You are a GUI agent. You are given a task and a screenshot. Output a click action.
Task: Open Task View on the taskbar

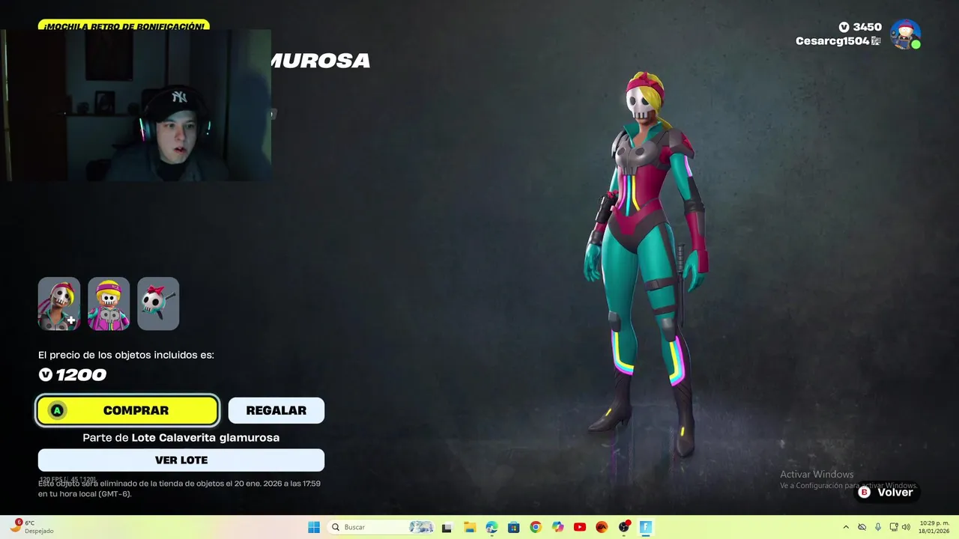447,527
